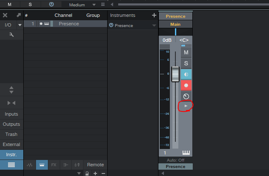This screenshot has height=176, width=269.
Task: Toggle power for Presence in the Instruments list
Action: click(111, 25)
